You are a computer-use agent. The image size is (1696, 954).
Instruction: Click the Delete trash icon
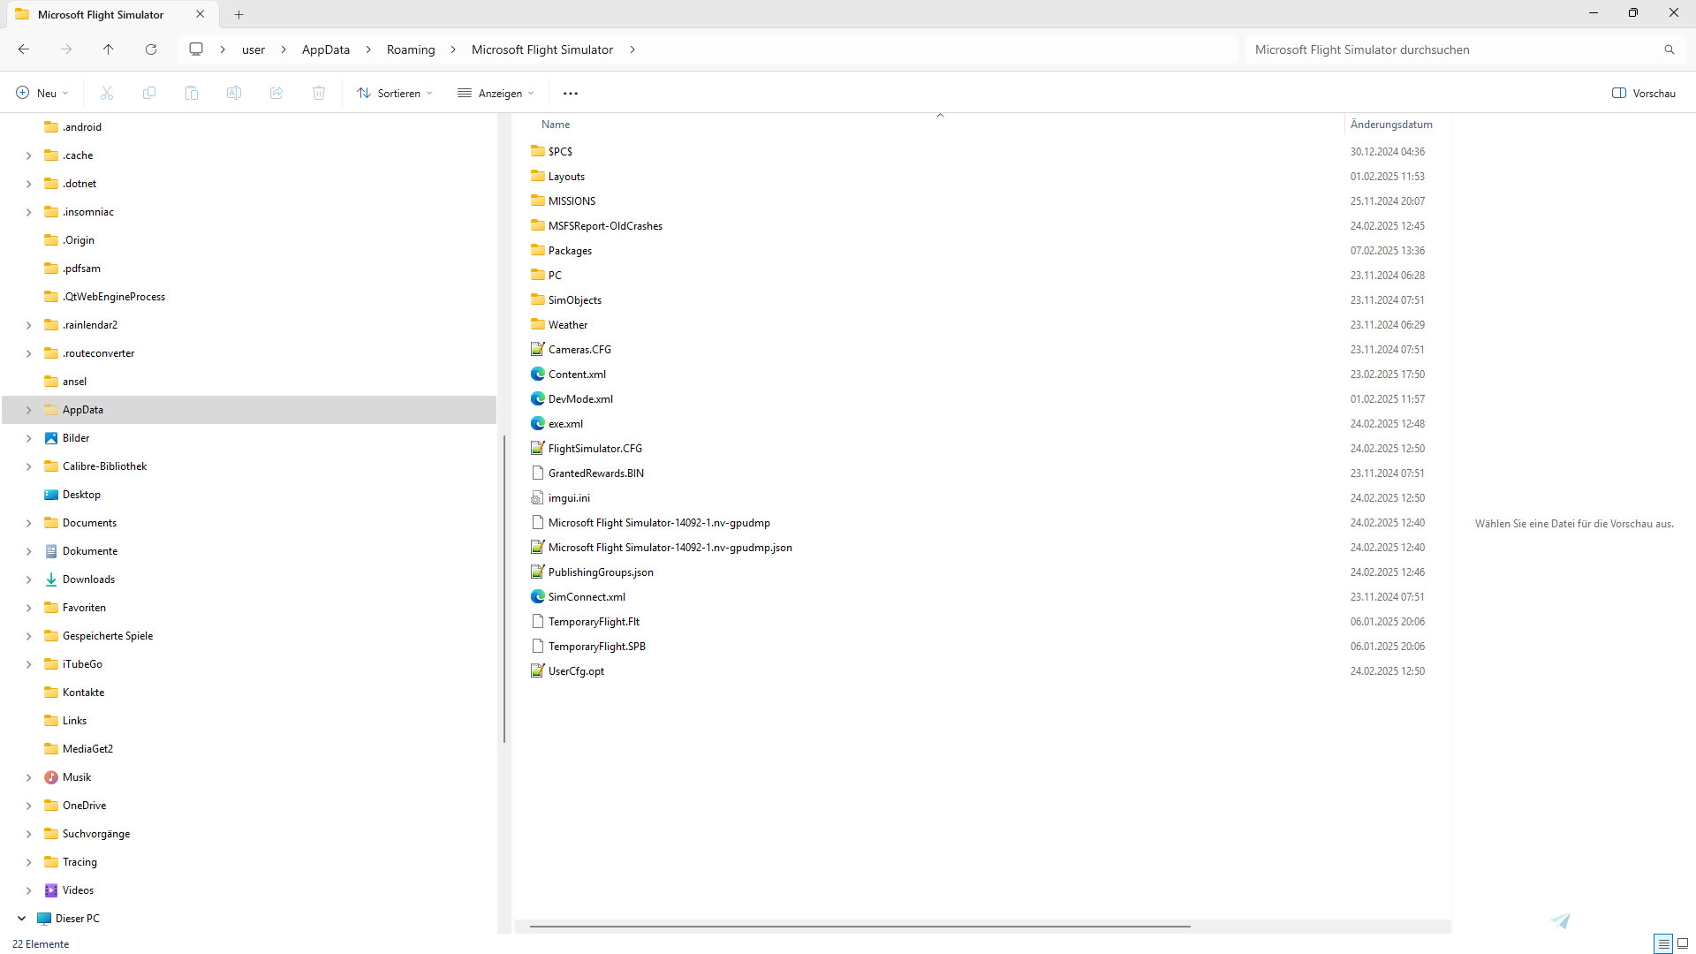[318, 93]
